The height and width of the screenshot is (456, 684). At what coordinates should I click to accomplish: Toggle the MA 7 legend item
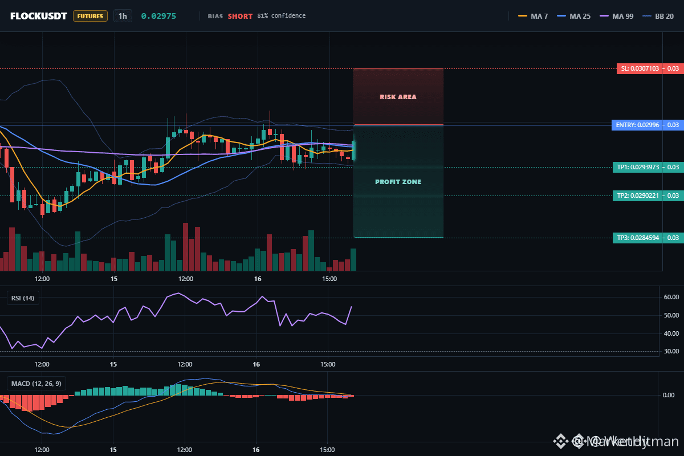click(533, 16)
